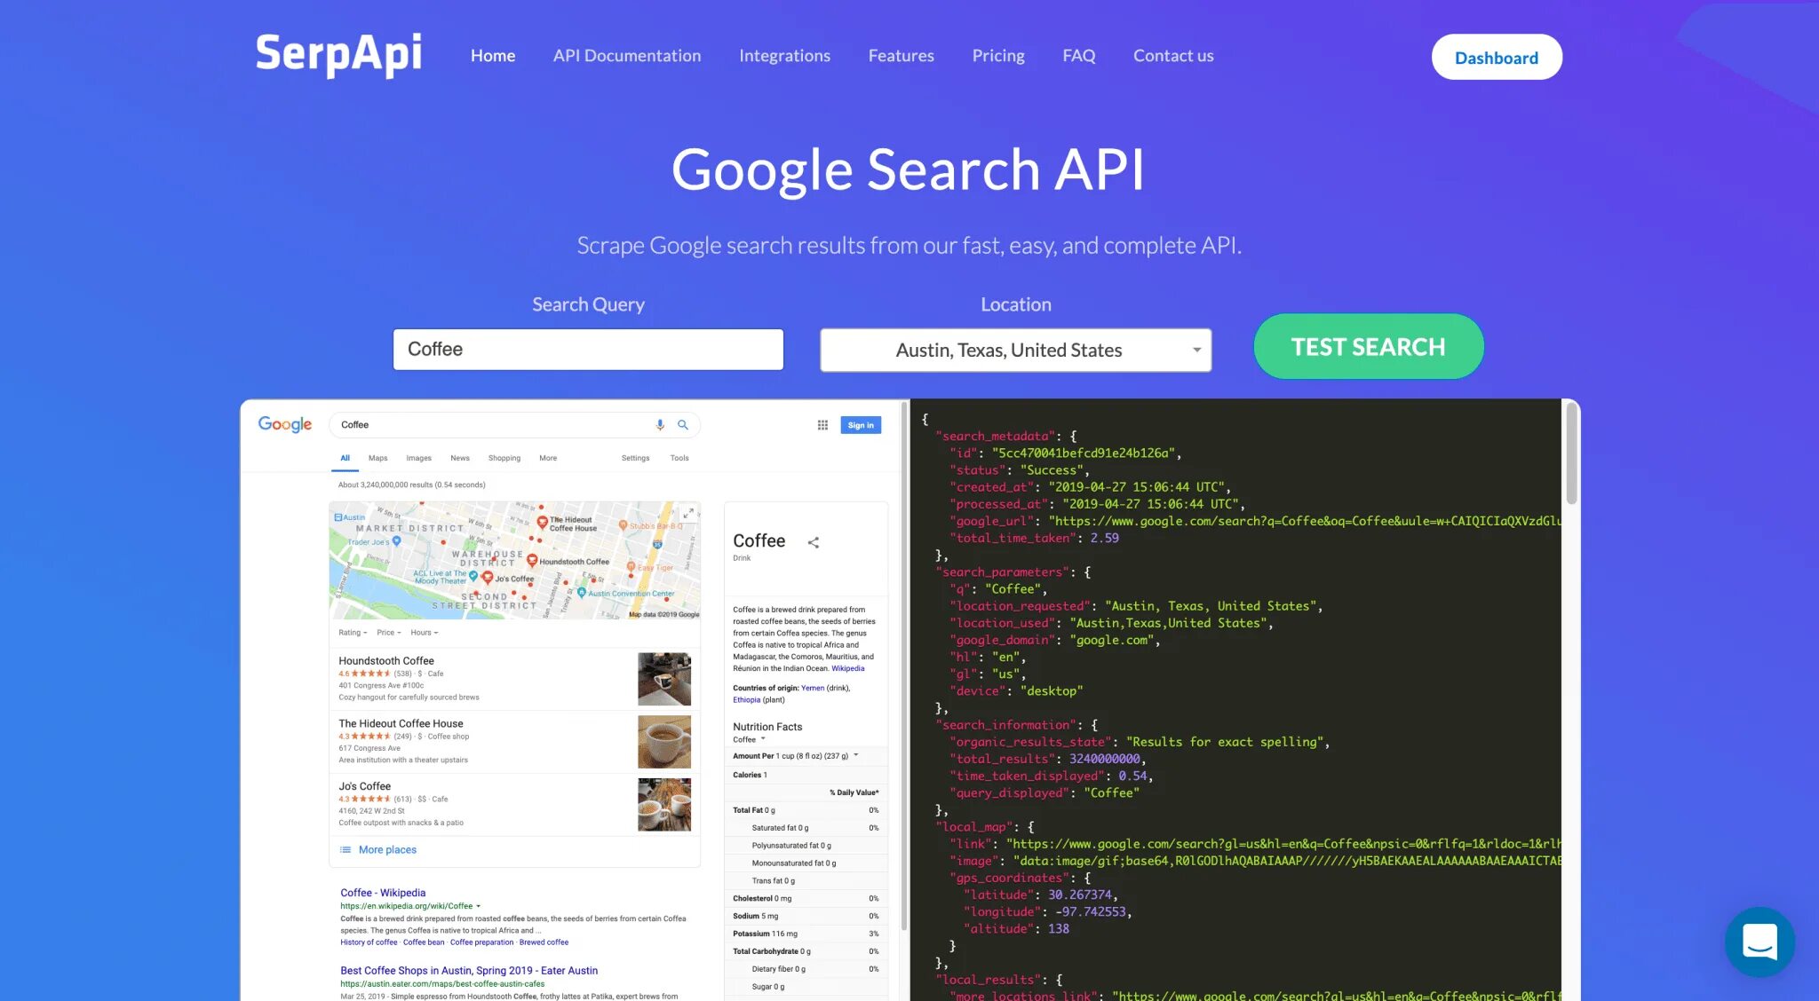The height and width of the screenshot is (1001, 1819).
Task: Open the Coffee - Wikipedia result link
Action: (383, 893)
